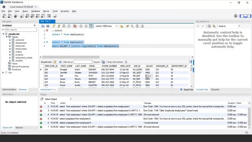Create a new table toolbar icon
The height and width of the screenshot is (142, 252).
pos(27,16)
